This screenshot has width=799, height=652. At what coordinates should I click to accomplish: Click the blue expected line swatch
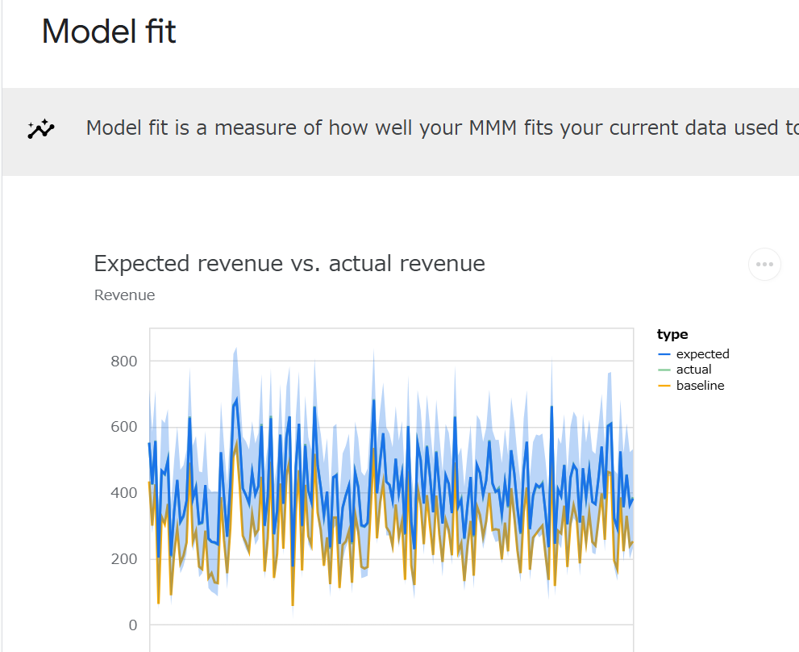click(665, 353)
